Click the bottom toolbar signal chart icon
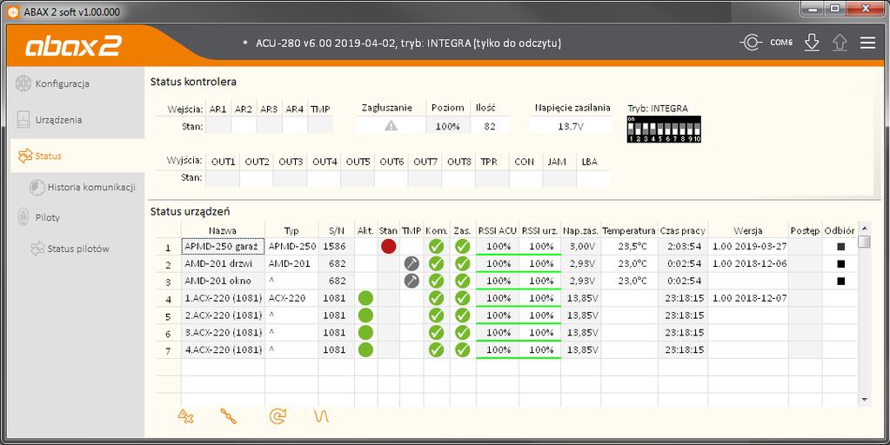 pyautogui.click(x=321, y=416)
